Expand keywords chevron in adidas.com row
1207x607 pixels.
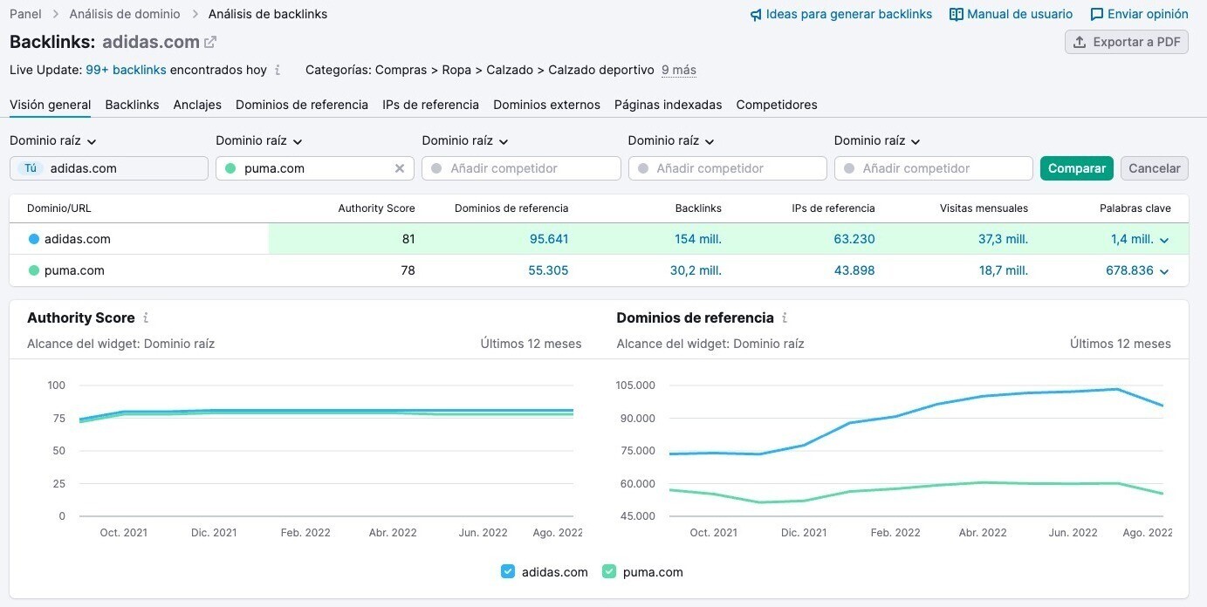[x=1164, y=240]
